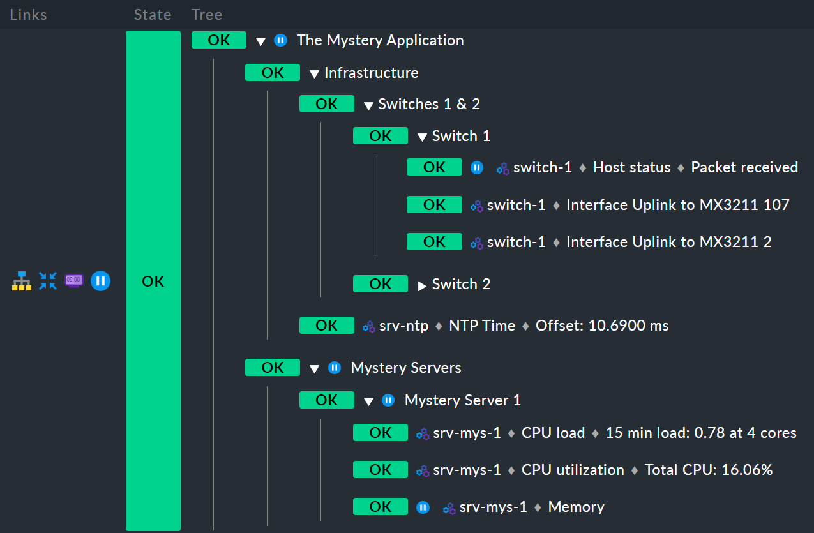Click the blue inward arrows icon in Links
Viewport: 814px width, 533px height.
point(48,281)
